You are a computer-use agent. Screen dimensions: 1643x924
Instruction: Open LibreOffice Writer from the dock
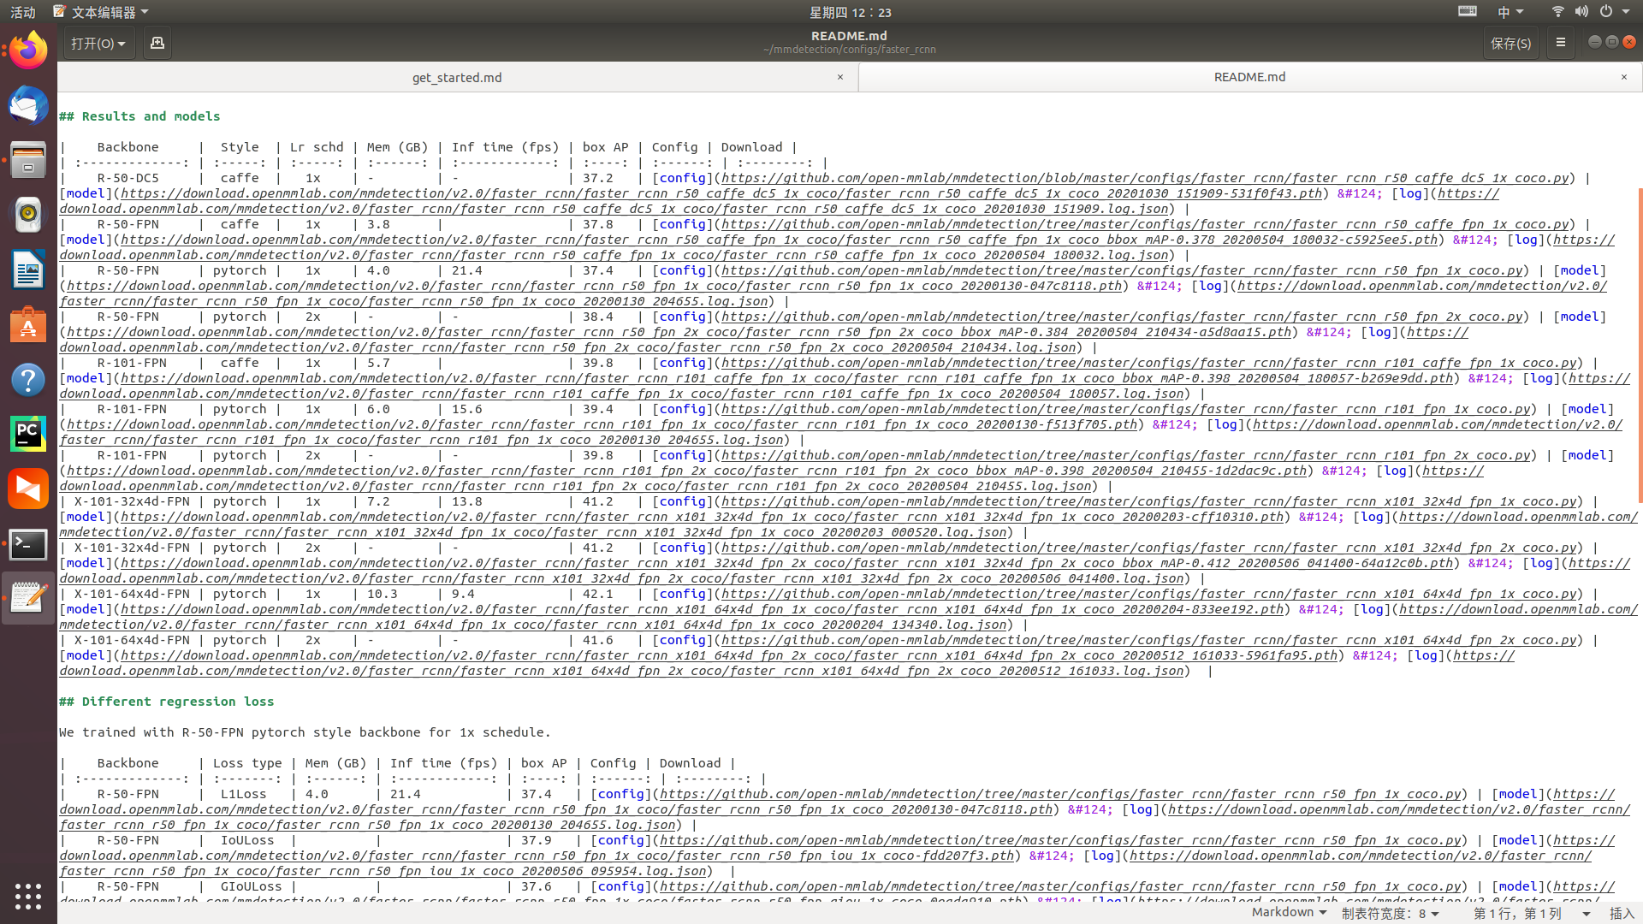(x=28, y=269)
